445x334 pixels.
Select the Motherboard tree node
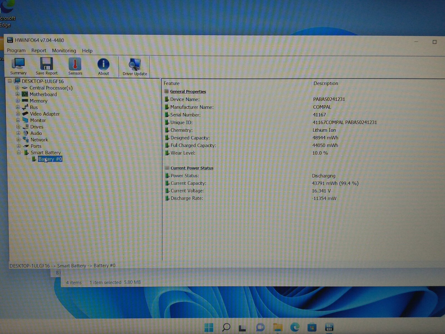coord(43,94)
